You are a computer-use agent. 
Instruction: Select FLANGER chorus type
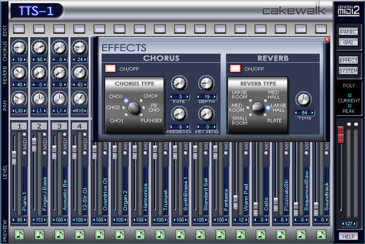pos(141,114)
